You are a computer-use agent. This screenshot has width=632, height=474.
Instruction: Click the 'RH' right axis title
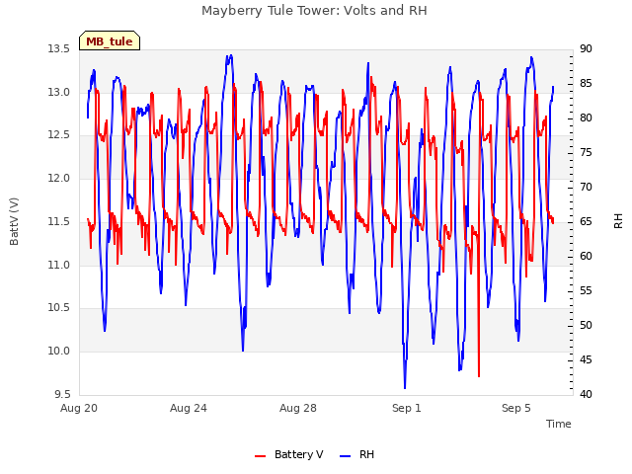click(618, 221)
